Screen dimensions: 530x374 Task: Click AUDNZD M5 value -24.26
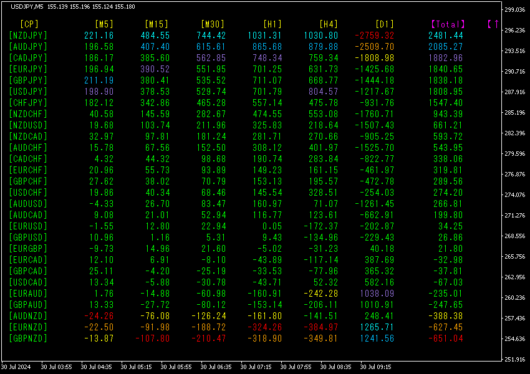pyautogui.click(x=99, y=316)
